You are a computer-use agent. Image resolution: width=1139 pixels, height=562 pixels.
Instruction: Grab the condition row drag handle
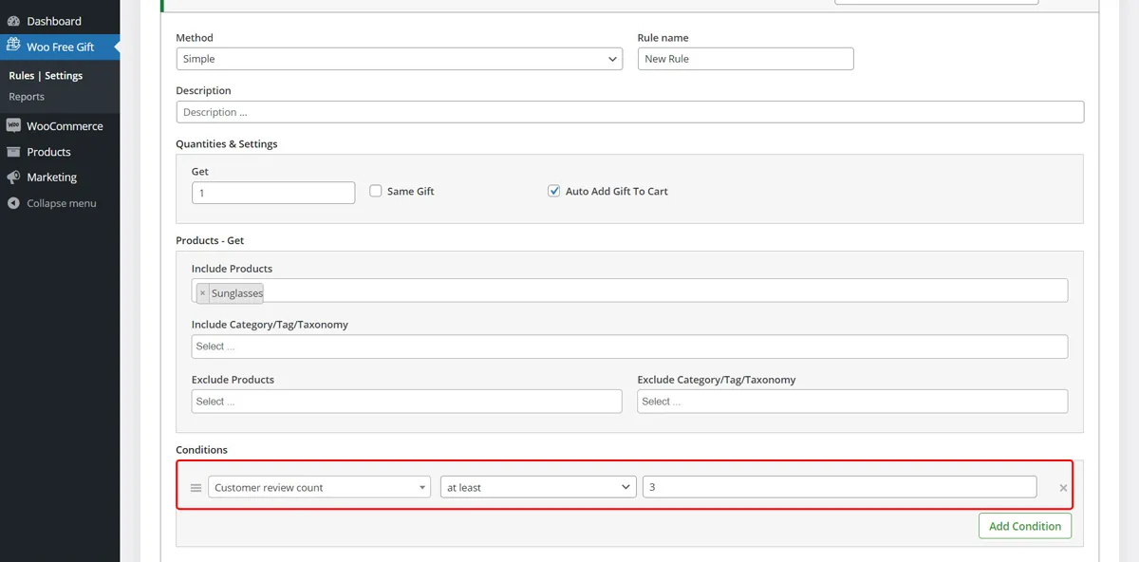(196, 488)
